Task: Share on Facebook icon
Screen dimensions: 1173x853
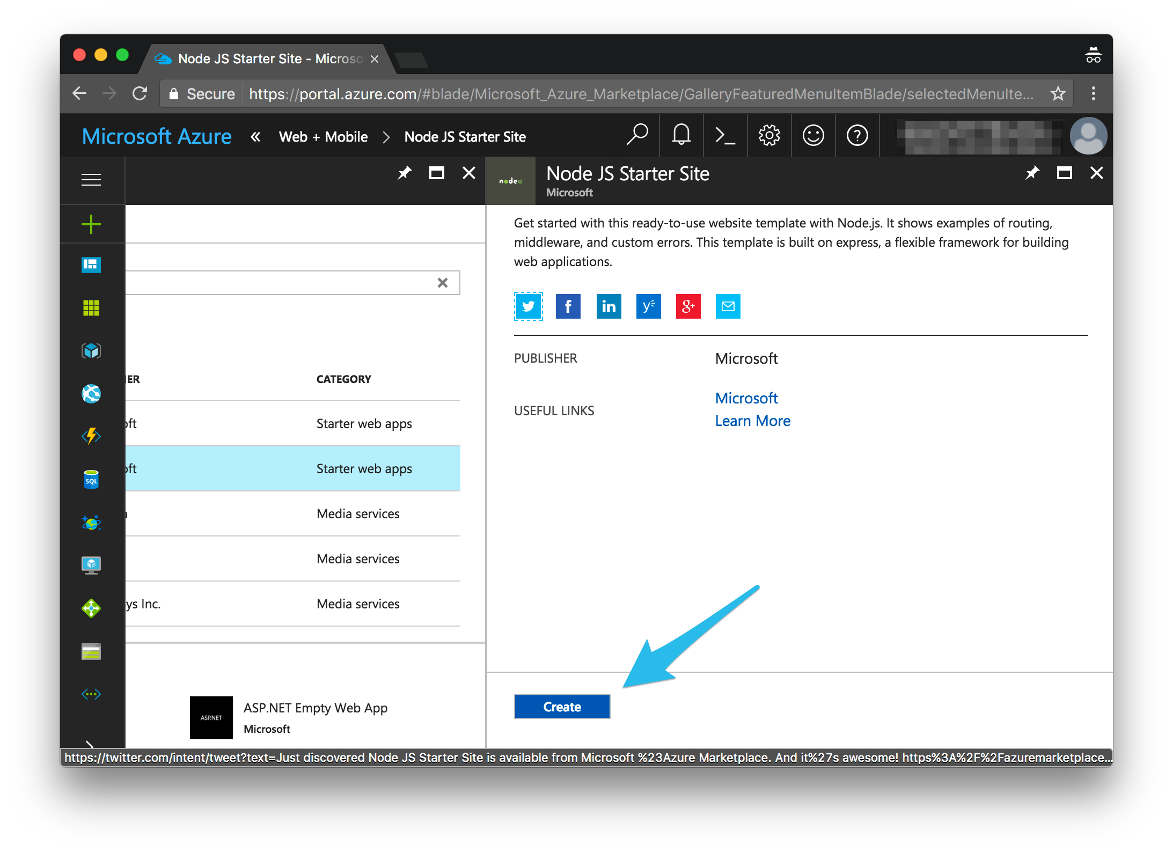Action: click(x=568, y=306)
